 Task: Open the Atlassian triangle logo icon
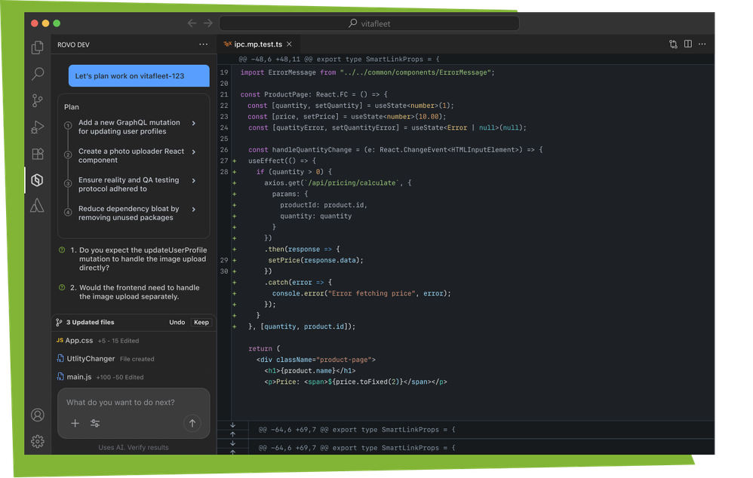(x=38, y=206)
